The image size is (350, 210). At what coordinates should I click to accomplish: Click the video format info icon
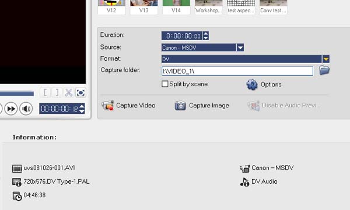tap(17, 182)
